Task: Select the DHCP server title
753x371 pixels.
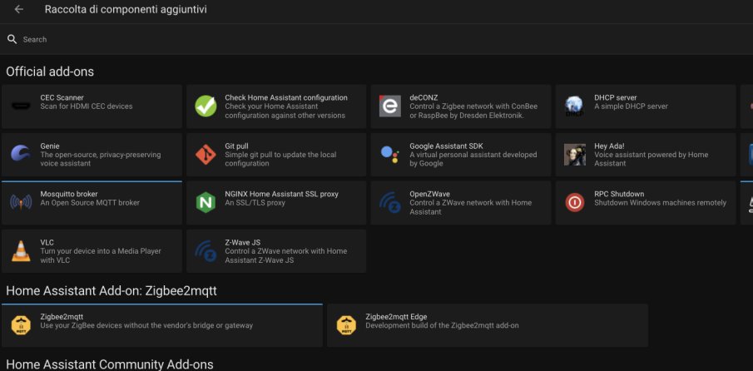Action: point(616,97)
